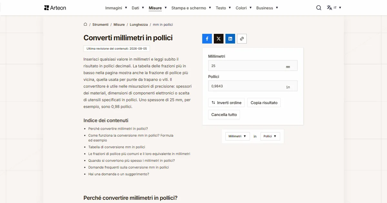
Task: Share page on Facebook
Action: 207,39
